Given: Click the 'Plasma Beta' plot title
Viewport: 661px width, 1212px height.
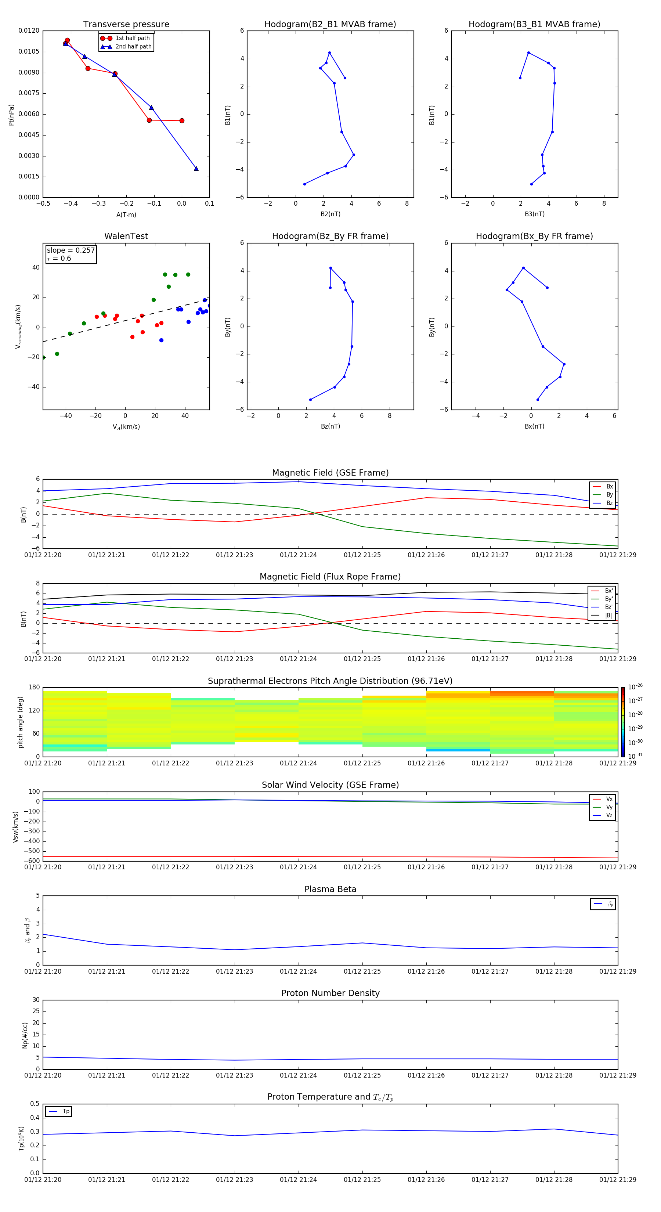Looking at the screenshot, I should pos(330,889).
